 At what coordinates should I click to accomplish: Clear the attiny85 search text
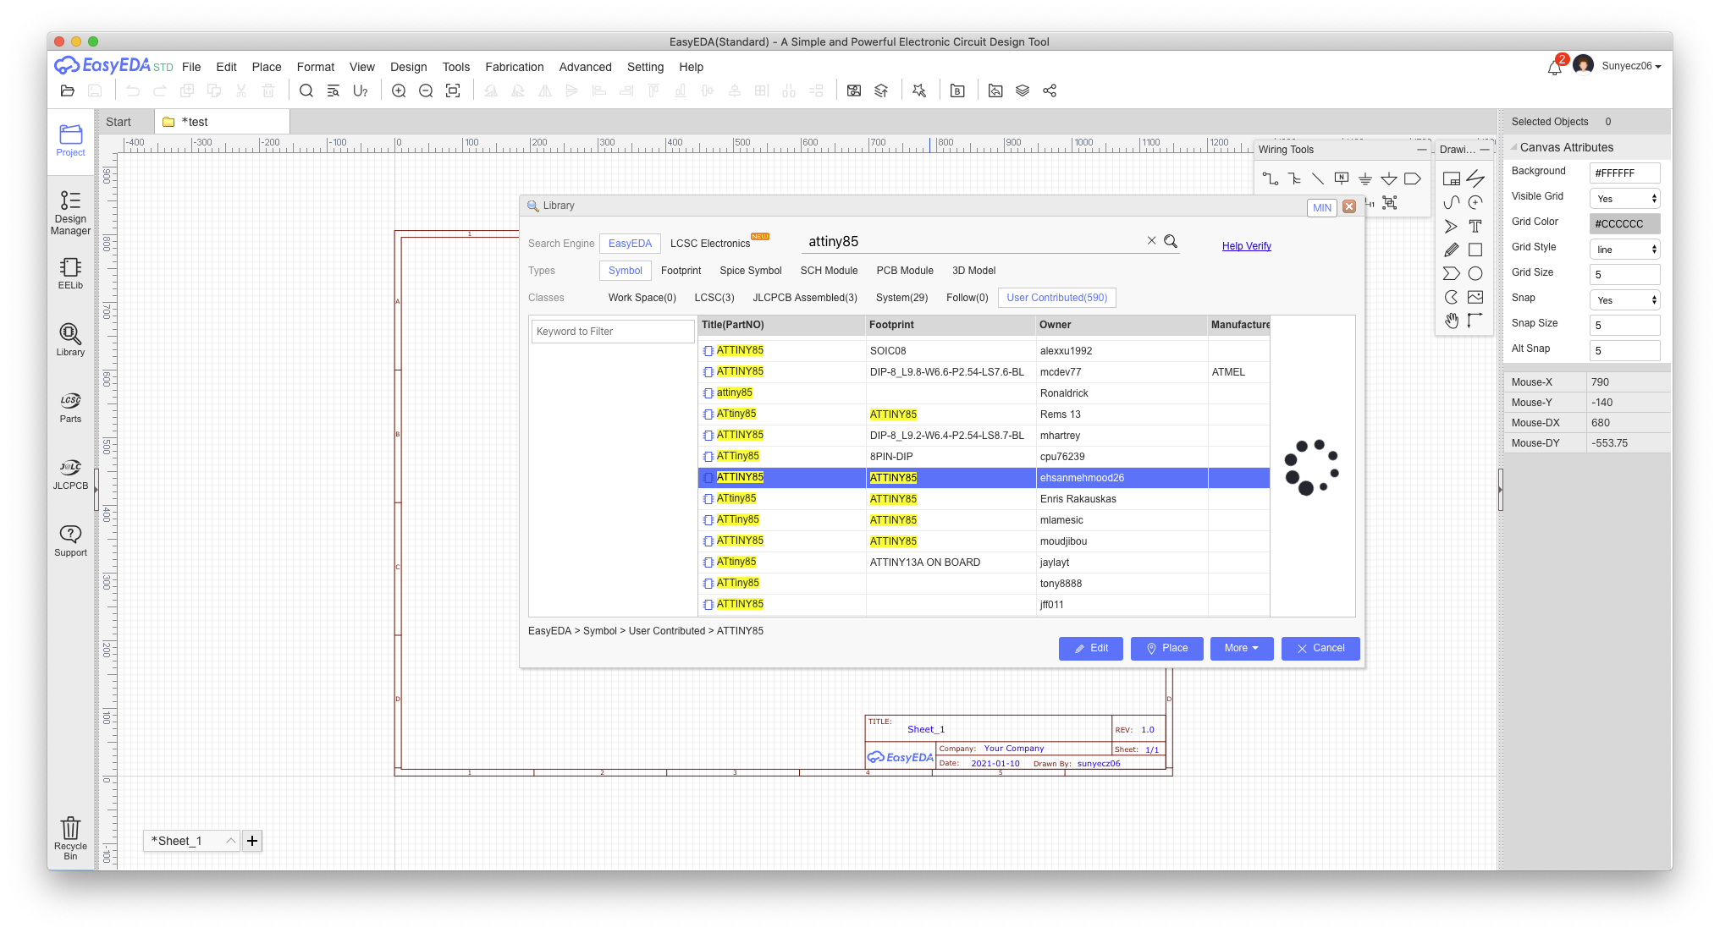pyautogui.click(x=1151, y=241)
